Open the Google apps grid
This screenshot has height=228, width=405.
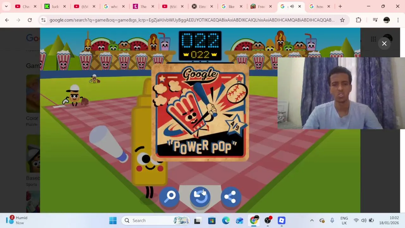(373, 39)
